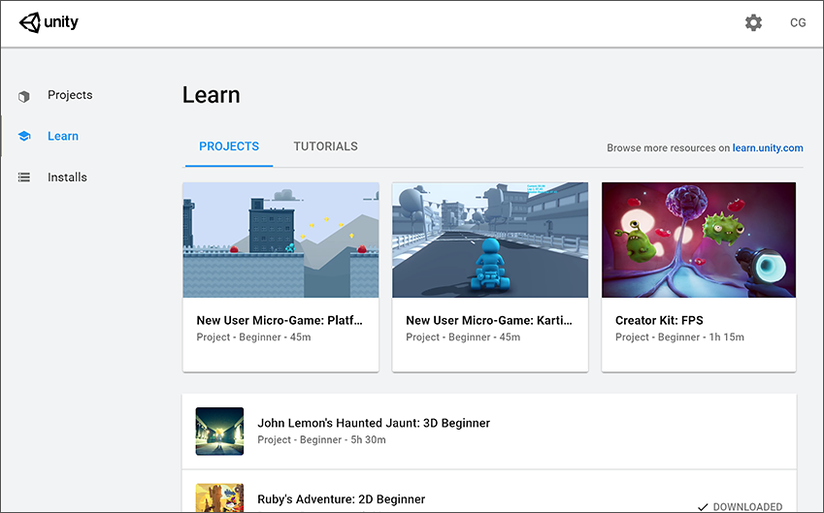Viewport: 824px width, 513px height.
Task: Click the Creator Kit: FPS title text
Action: [x=657, y=320]
